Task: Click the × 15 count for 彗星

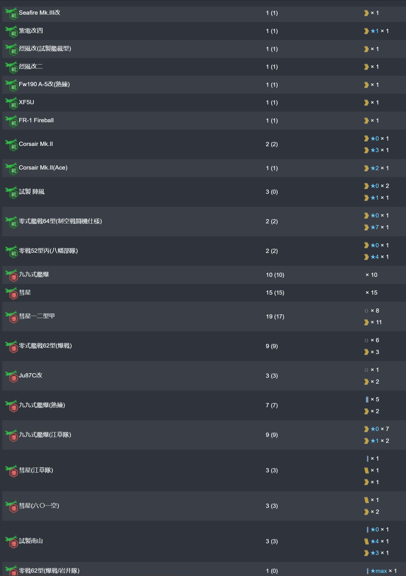Action: [371, 293]
